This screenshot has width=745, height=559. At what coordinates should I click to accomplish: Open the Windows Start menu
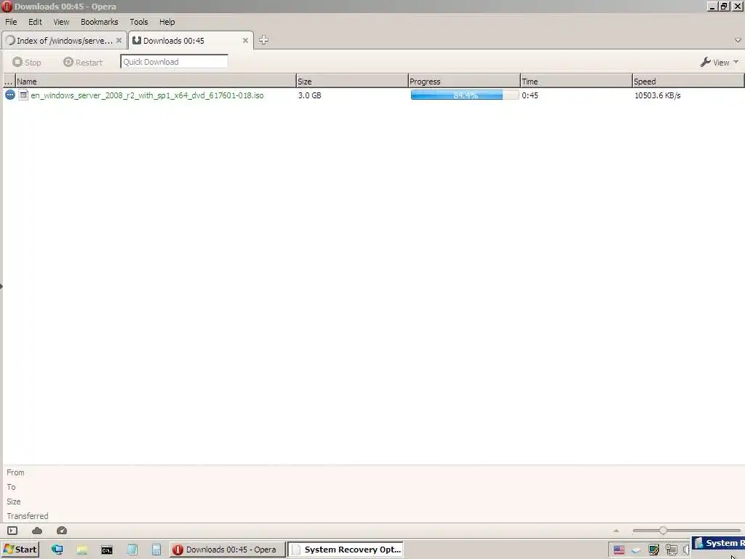click(x=20, y=550)
